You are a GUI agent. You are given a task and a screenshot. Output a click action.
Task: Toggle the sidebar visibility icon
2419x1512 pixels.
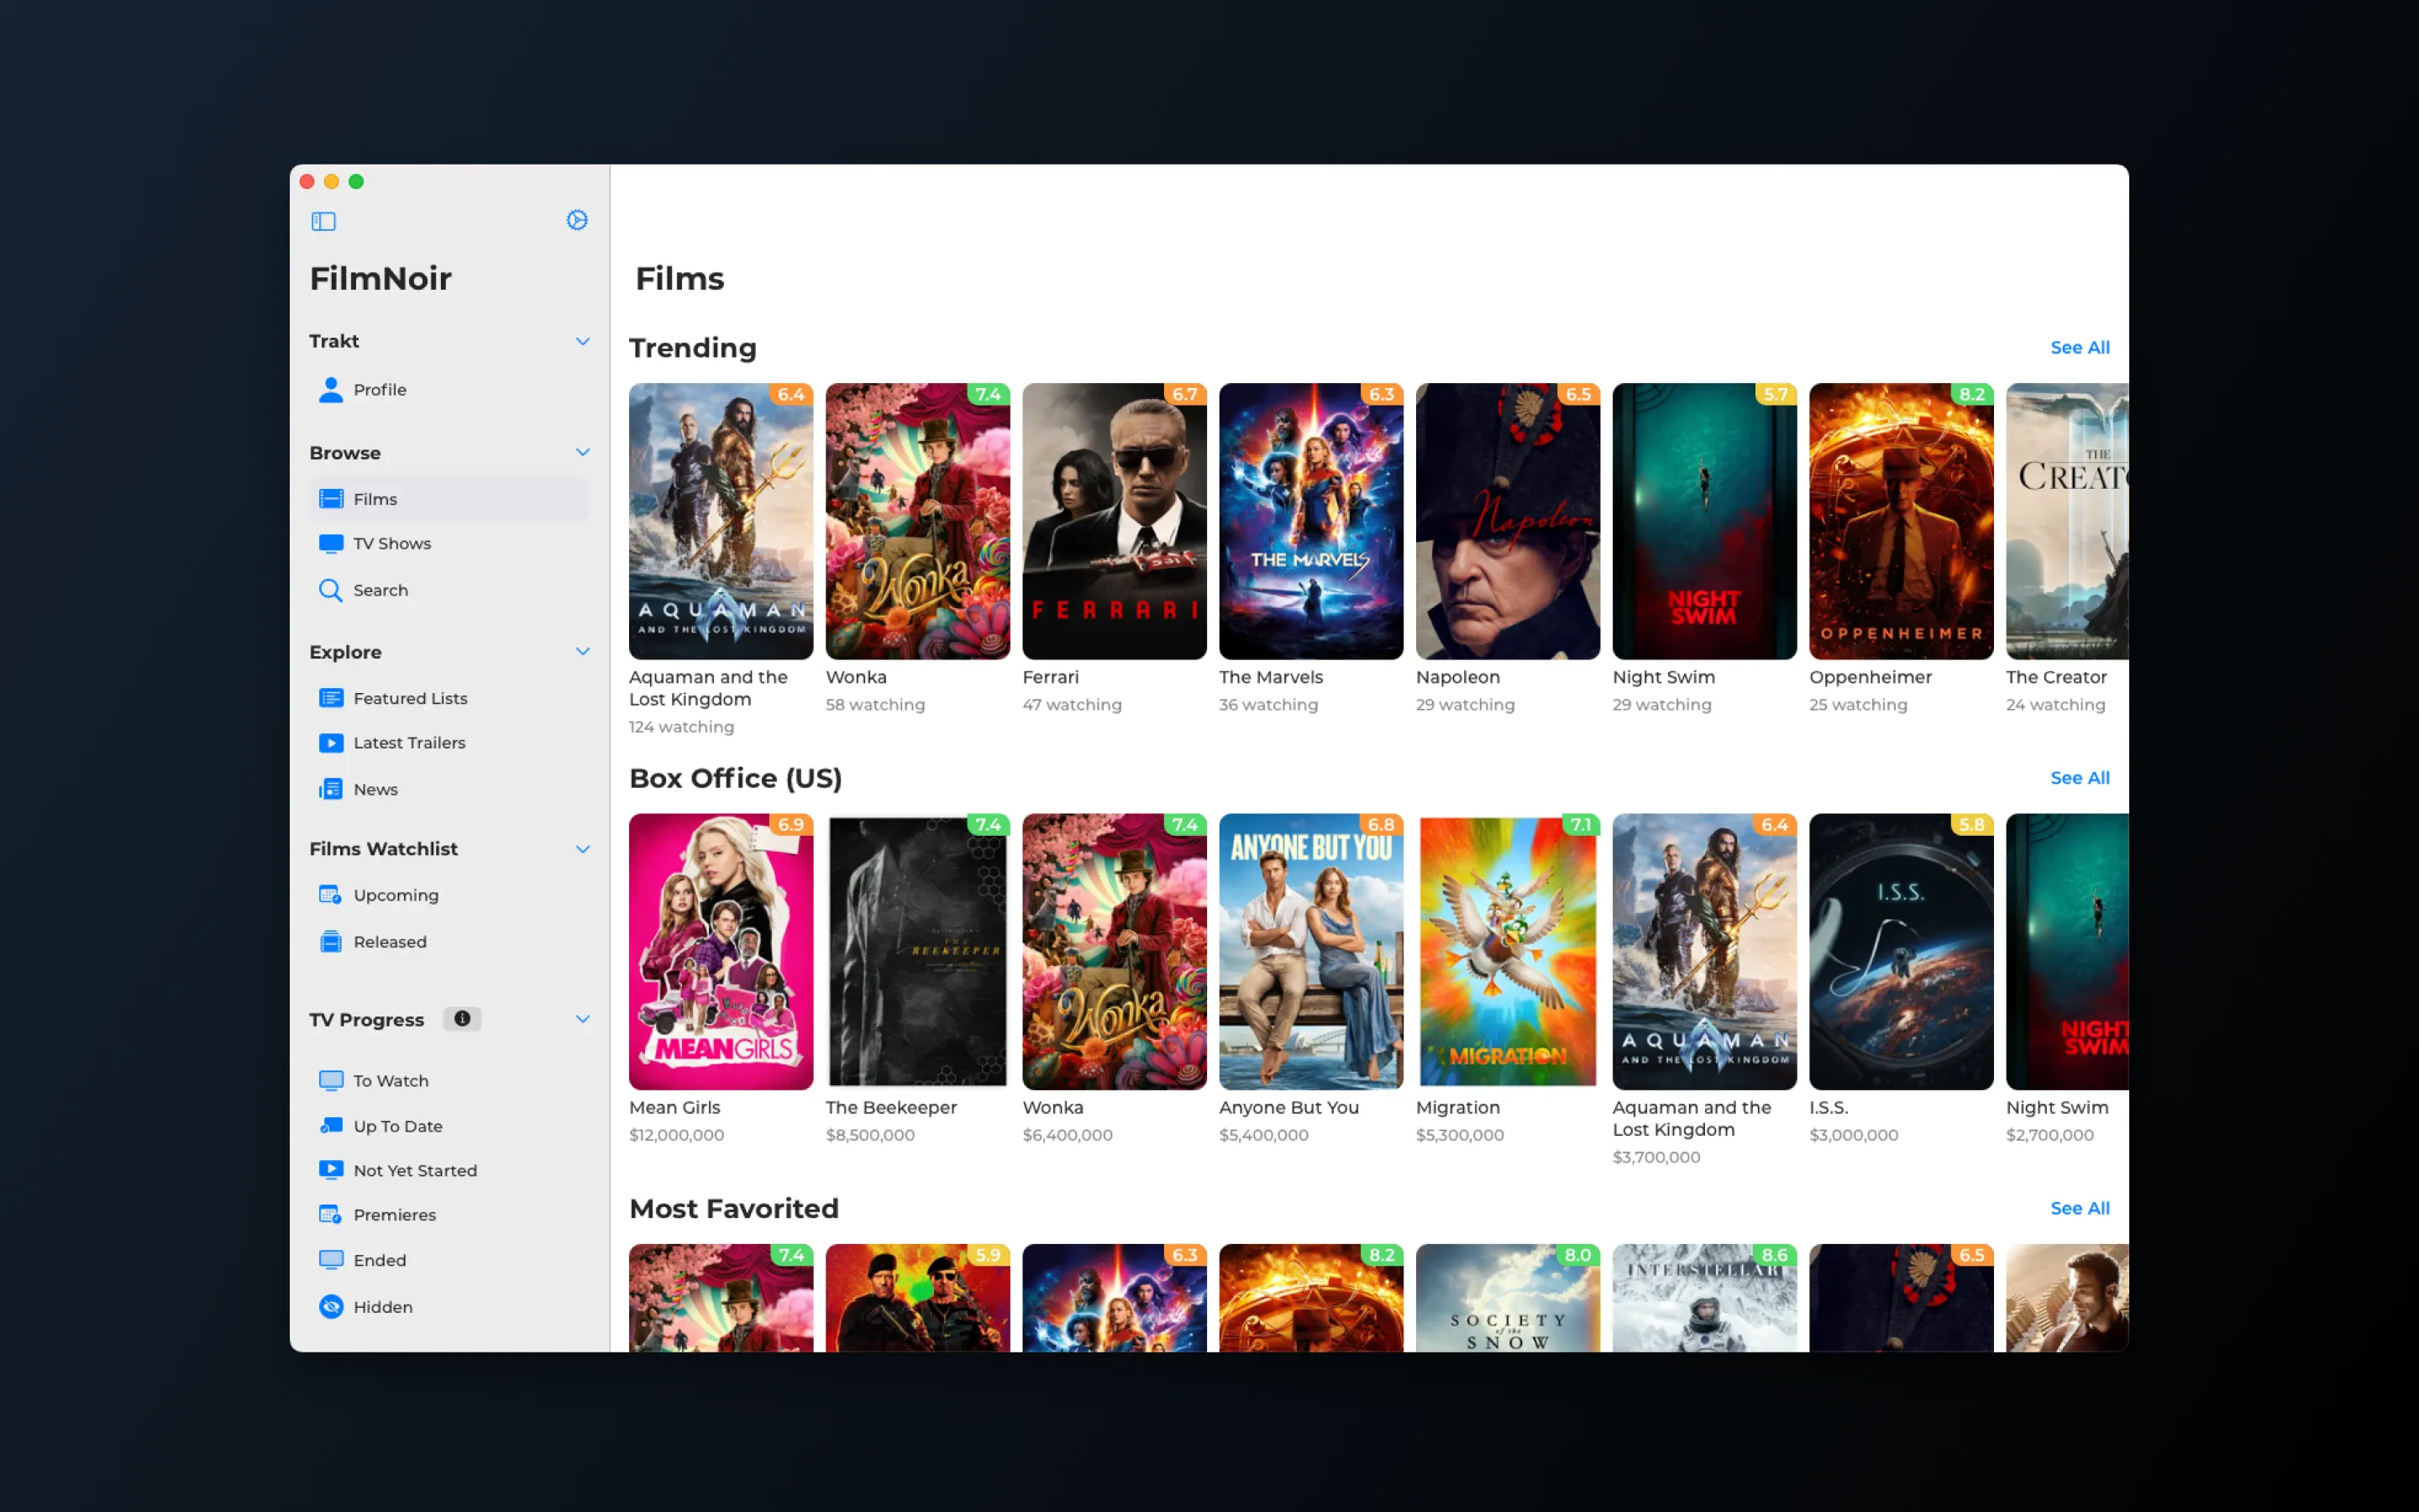click(x=323, y=221)
